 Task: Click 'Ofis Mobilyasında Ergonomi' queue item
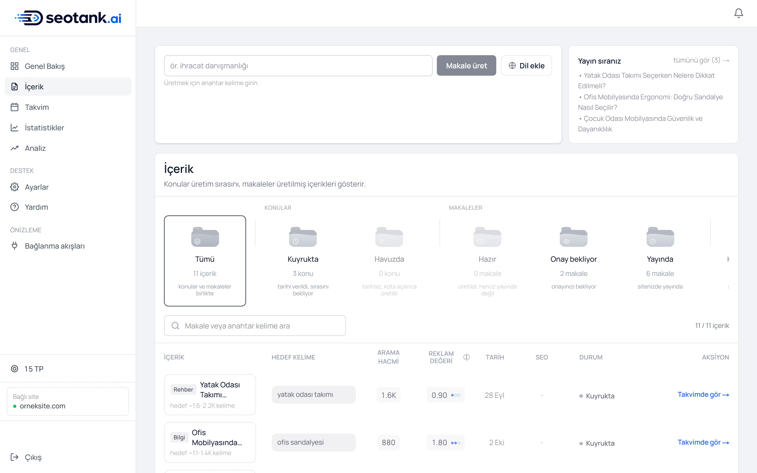point(650,102)
